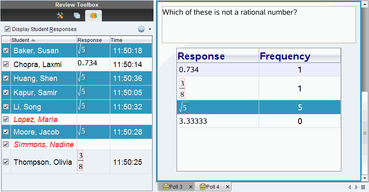The height and width of the screenshot is (192, 369).
Task: Switch to the Poll 4 tab
Action: coord(213,187)
